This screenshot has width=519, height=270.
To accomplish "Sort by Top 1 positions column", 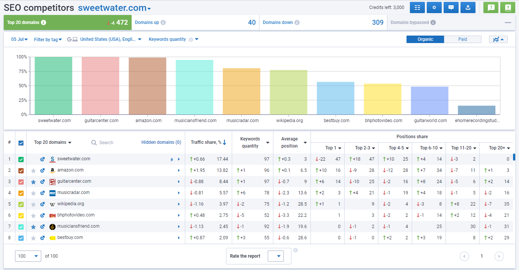I will pos(333,148).
